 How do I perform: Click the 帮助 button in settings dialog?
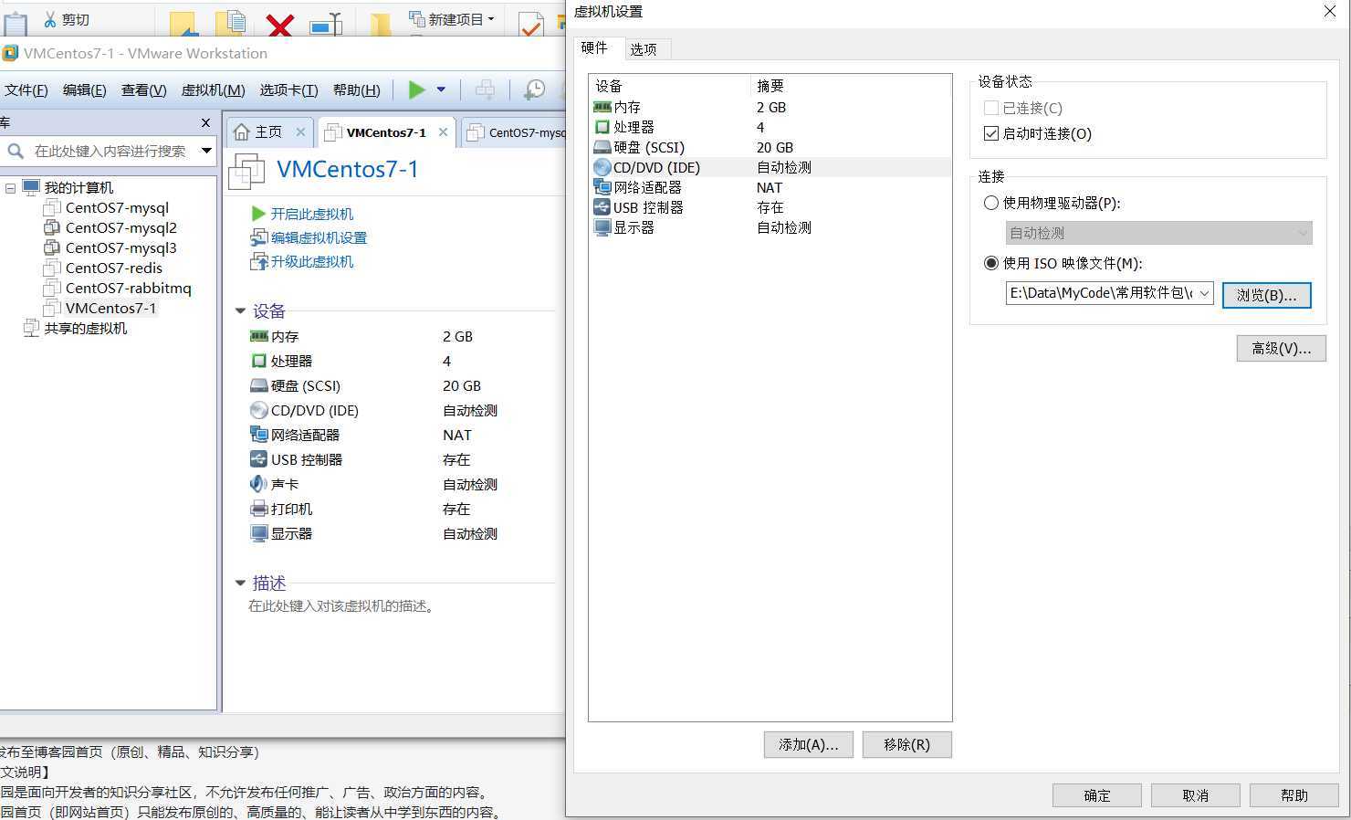point(1294,795)
